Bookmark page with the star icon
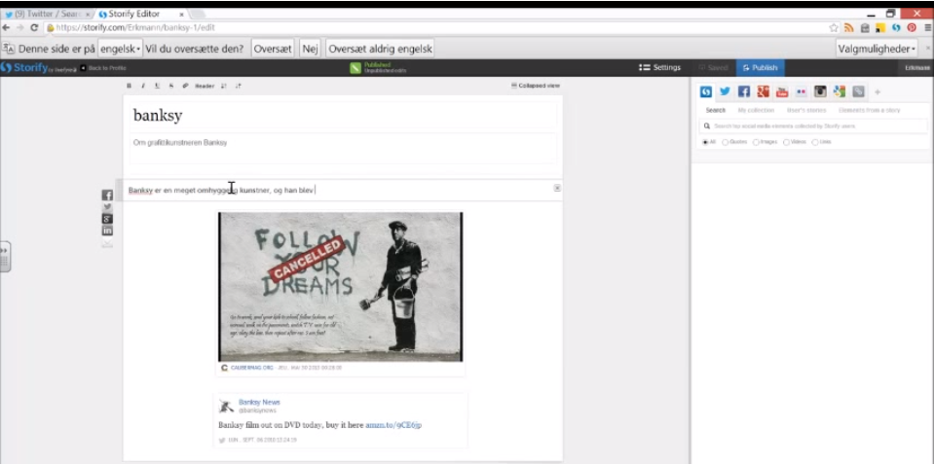 pyautogui.click(x=834, y=27)
